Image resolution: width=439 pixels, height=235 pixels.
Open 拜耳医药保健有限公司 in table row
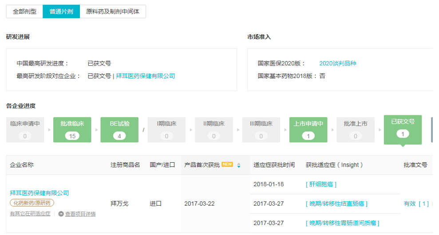(40, 193)
